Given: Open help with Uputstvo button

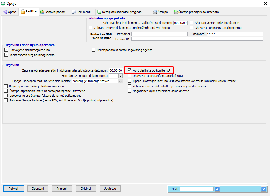Looking at the screenshot, I should (x=110, y=189).
